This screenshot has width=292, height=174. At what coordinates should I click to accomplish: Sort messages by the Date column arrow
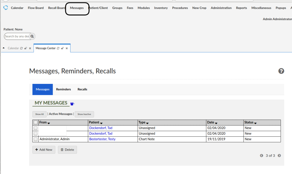coord(216,123)
